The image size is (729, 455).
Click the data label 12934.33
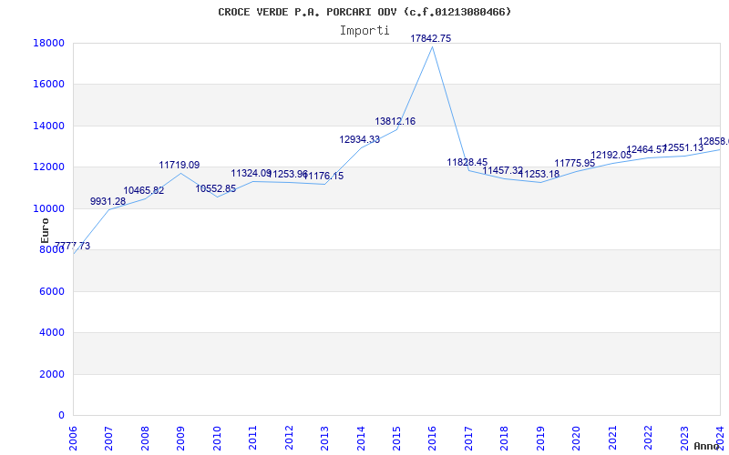pos(359,139)
